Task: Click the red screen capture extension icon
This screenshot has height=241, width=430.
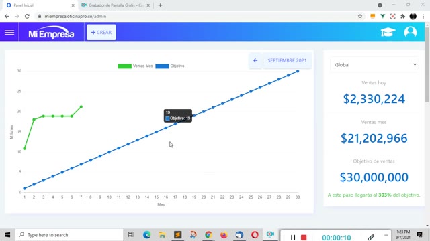Action: tap(392, 16)
